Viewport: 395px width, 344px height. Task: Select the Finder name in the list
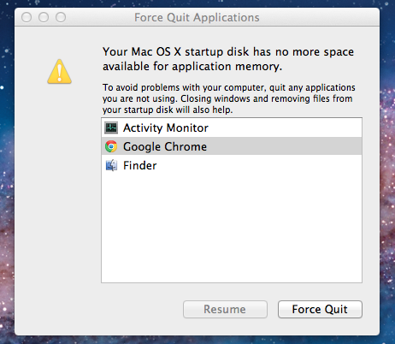click(140, 165)
